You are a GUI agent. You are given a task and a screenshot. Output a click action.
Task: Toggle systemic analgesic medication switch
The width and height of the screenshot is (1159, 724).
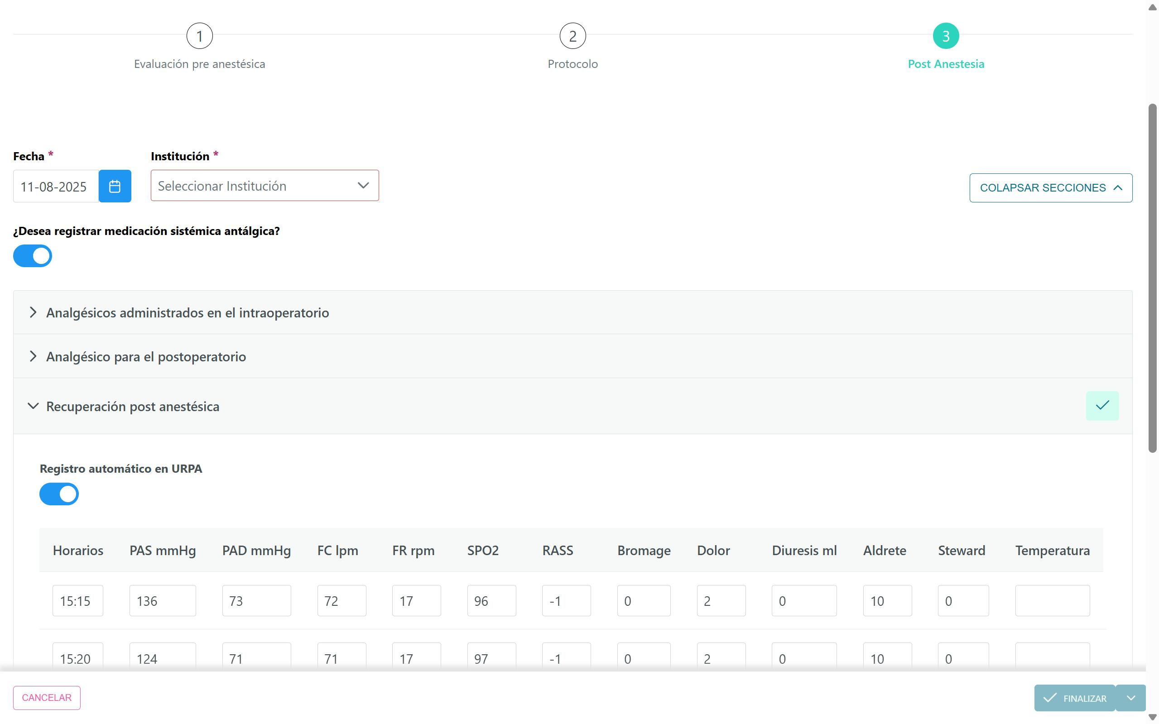tap(33, 256)
